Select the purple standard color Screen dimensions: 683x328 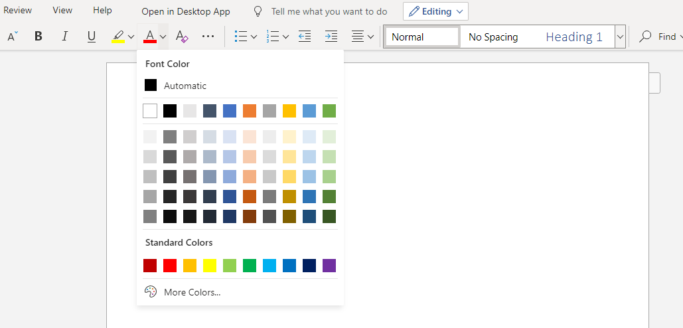coord(329,266)
